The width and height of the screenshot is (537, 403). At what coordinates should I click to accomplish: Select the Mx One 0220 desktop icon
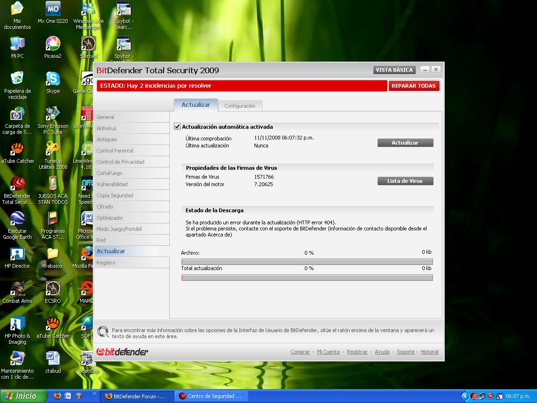[53, 12]
